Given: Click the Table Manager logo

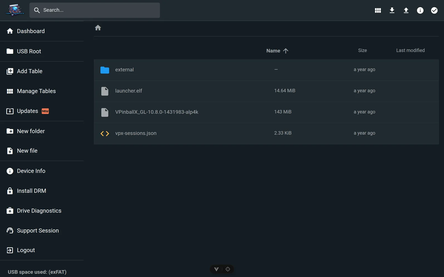Looking at the screenshot, I should [15, 10].
